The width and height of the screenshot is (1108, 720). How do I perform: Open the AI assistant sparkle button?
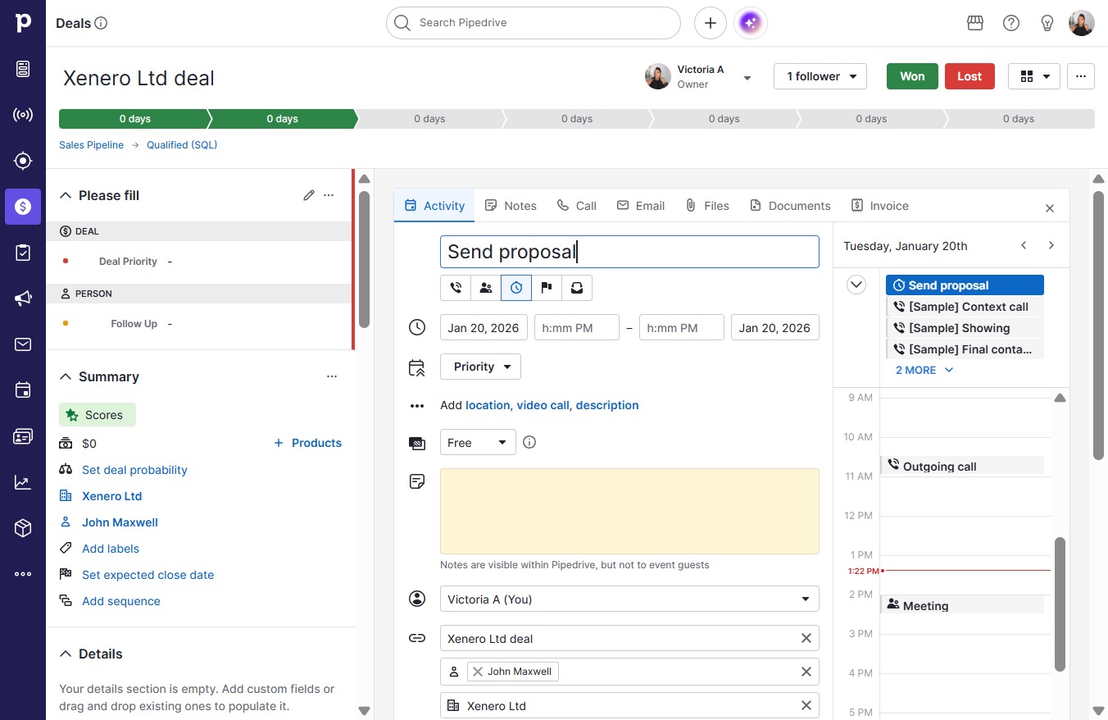click(752, 23)
